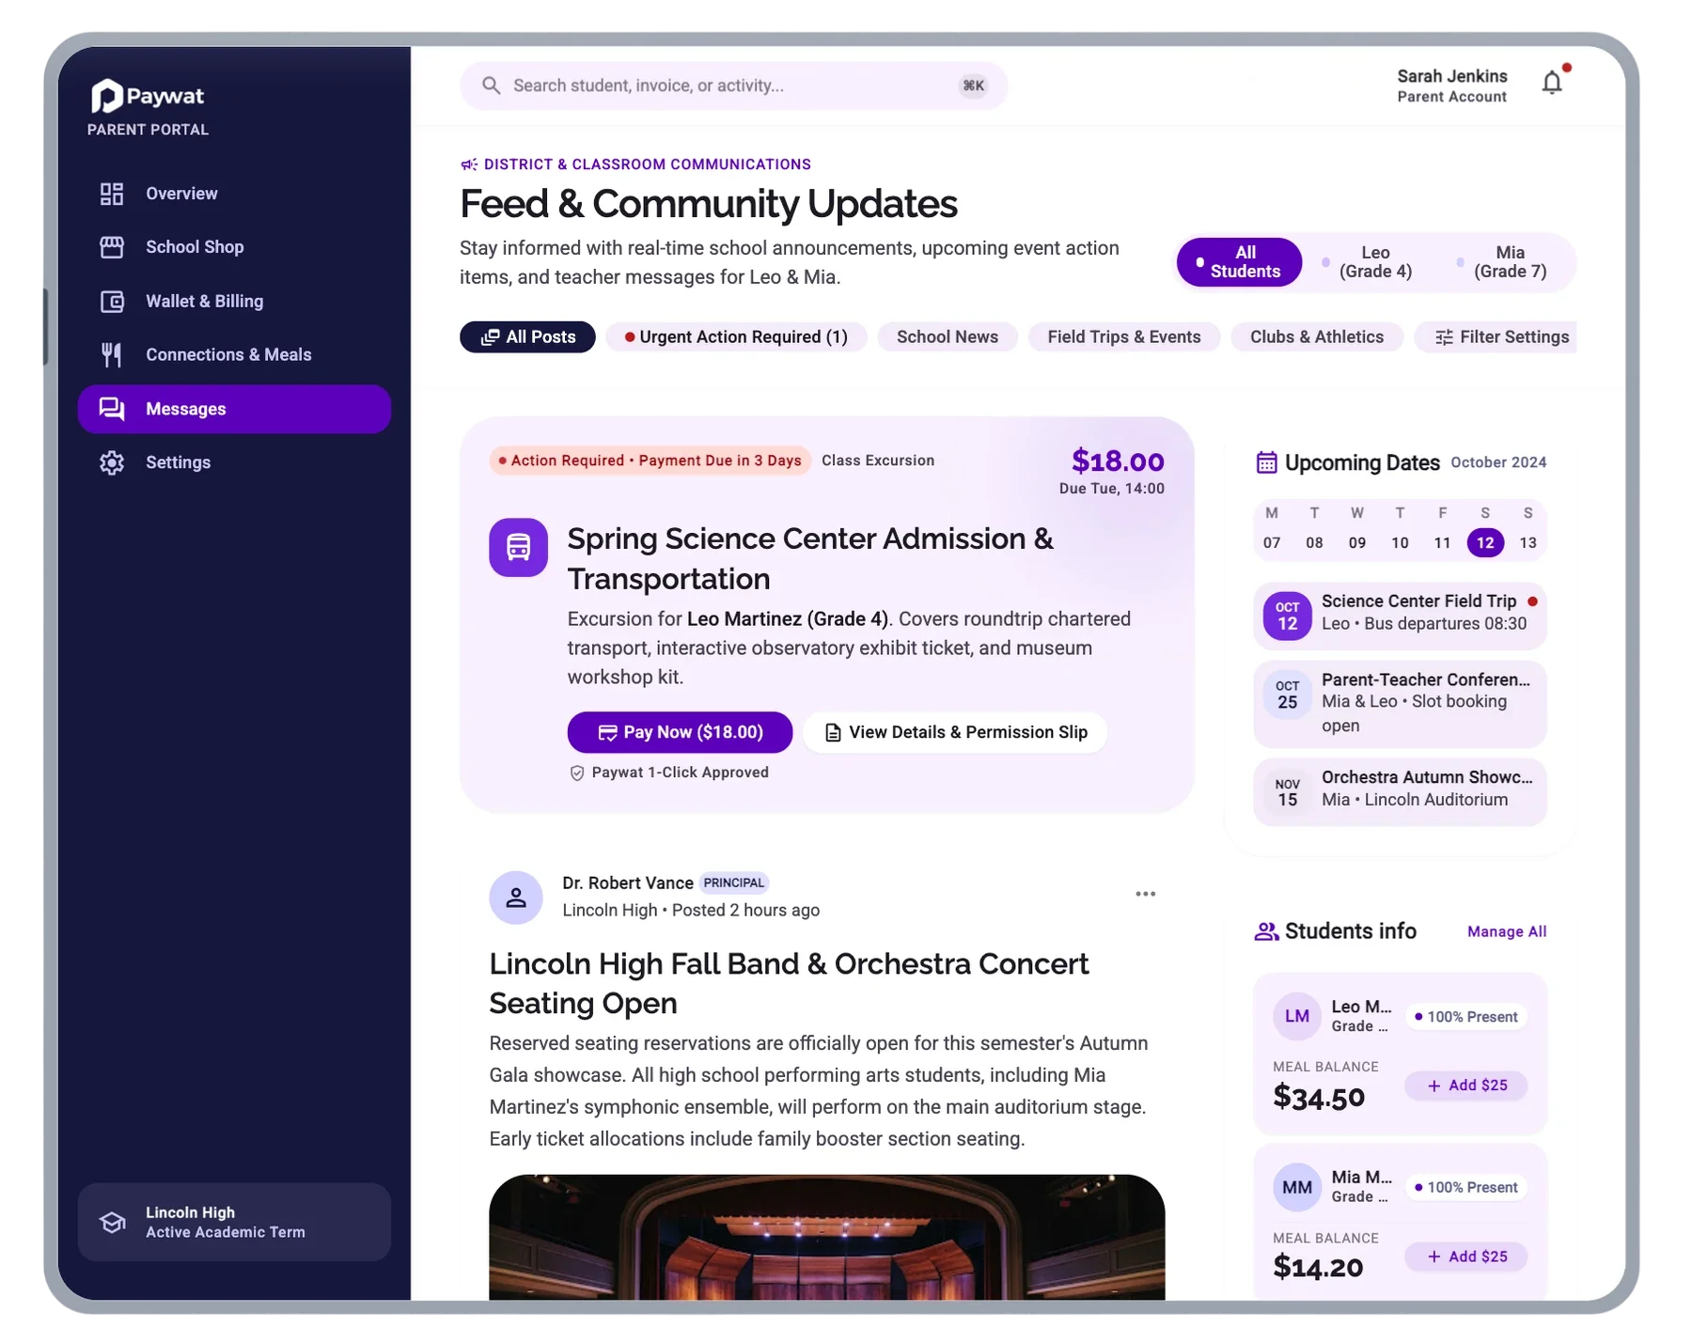Open notifications bell icon
This screenshot has width=1692, height=1343.
pyautogui.click(x=1553, y=83)
